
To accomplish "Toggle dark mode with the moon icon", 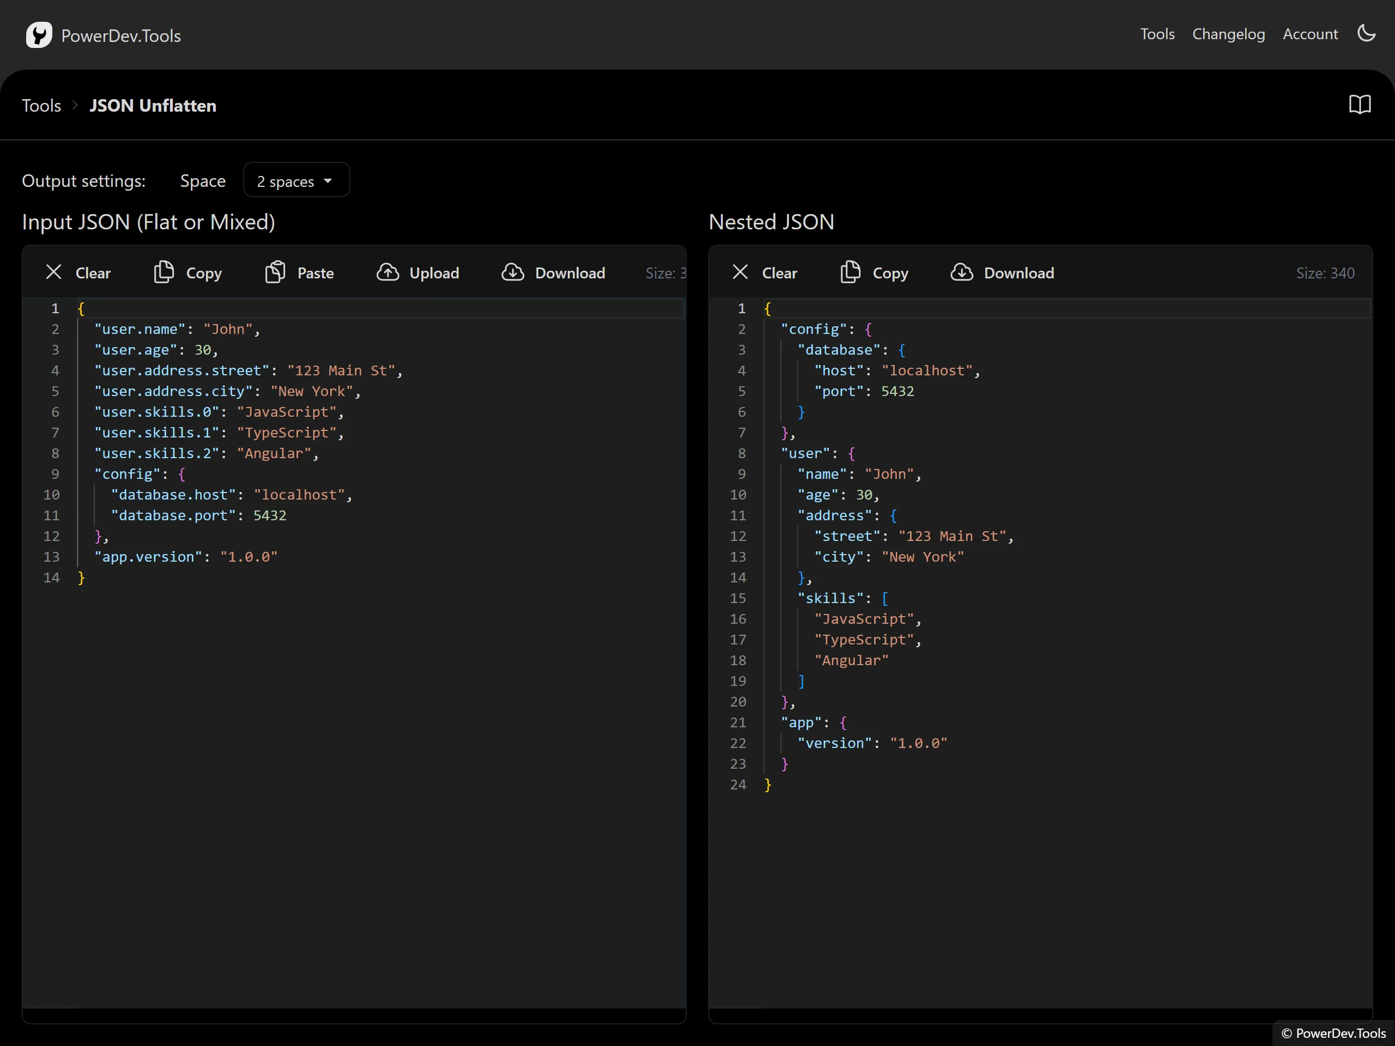I will coord(1366,33).
